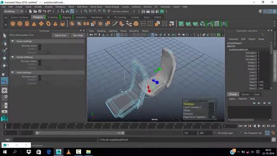Open the Render layer tab
This screenshot has height=156, width=277.
point(245,94)
